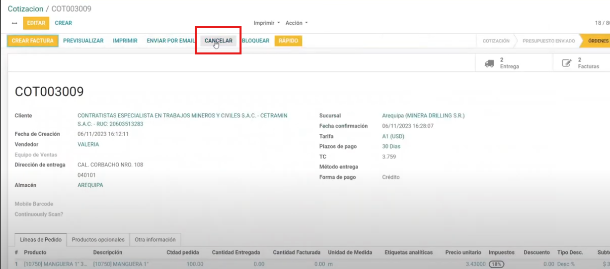Image resolution: width=610 pixels, height=269 pixels.
Task: Go back via the Cotizacion breadcrumb
Action: coord(25,9)
